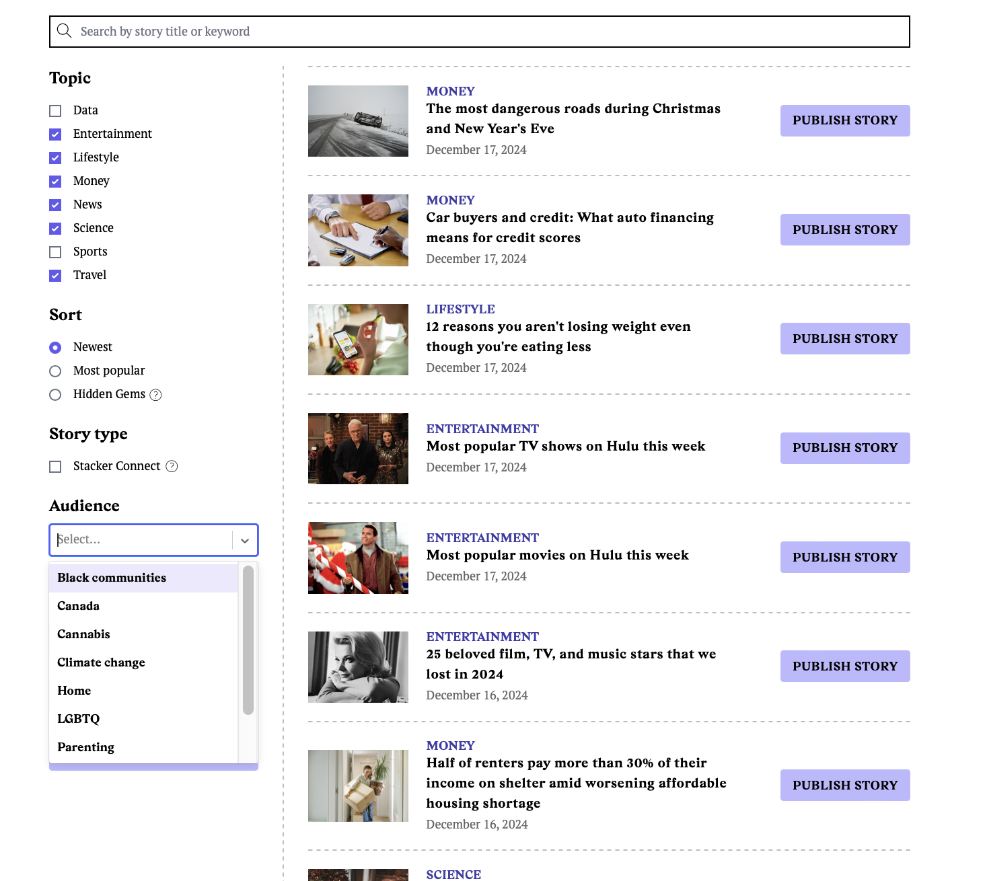Click ENTERTAINMENT label above Hulu TV shows

point(482,428)
